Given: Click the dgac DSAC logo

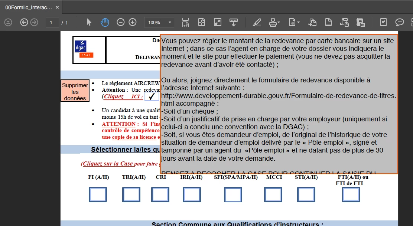Looking at the screenshot, I should pos(84,49).
